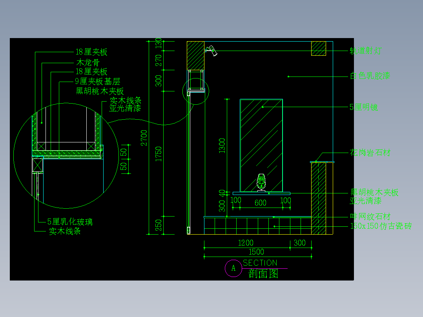Screen dimensions: 423x317
Task: Click the '250' bottom vertical dimension
Action: pyautogui.click(x=159, y=225)
